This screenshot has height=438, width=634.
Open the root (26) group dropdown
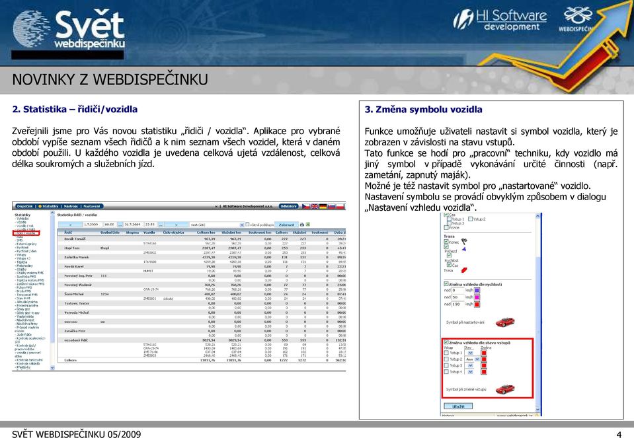coord(242,225)
